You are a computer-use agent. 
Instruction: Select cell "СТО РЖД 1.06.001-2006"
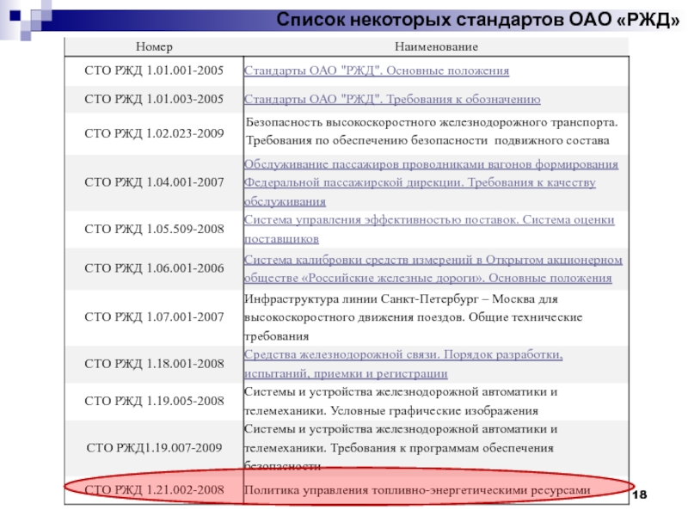pyautogui.click(x=154, y=268)
